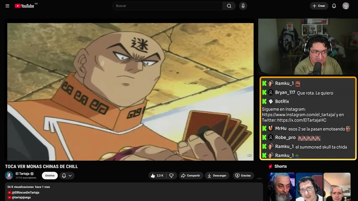The image size is (358, 201).
Task: Go to YouTube home via logo
Action: (x=24, y=6)
